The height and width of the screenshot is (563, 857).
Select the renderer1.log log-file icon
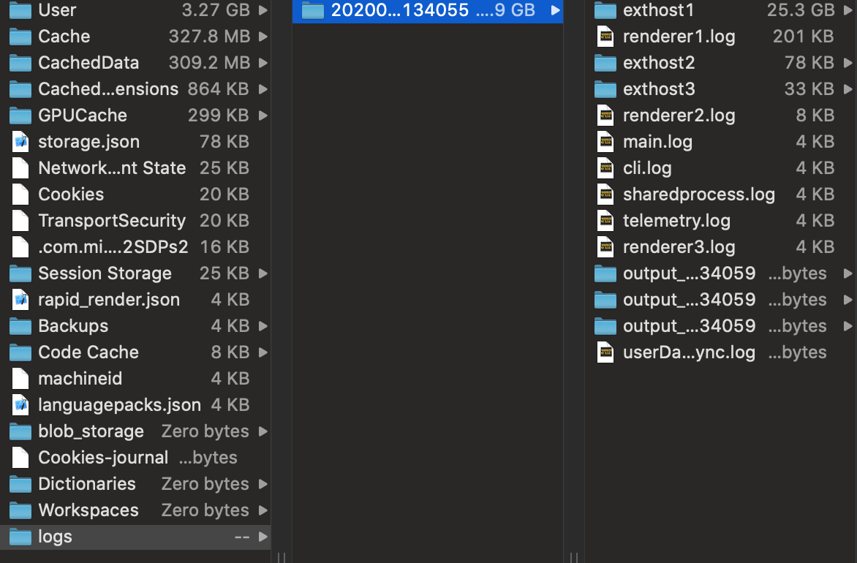pyautogui.click(x=605, y=36)
